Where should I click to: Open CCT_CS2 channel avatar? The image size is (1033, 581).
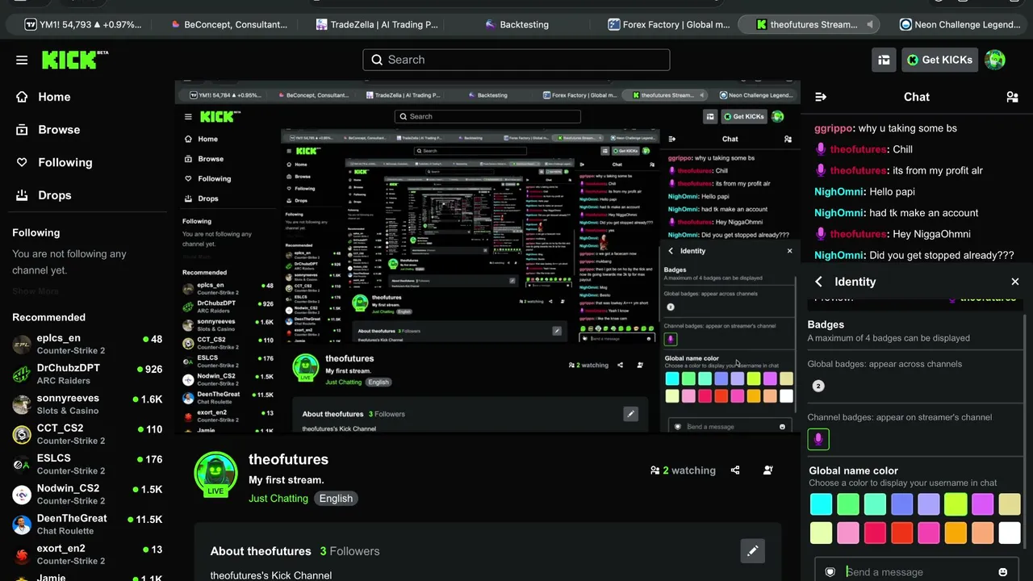coord(22,434)
